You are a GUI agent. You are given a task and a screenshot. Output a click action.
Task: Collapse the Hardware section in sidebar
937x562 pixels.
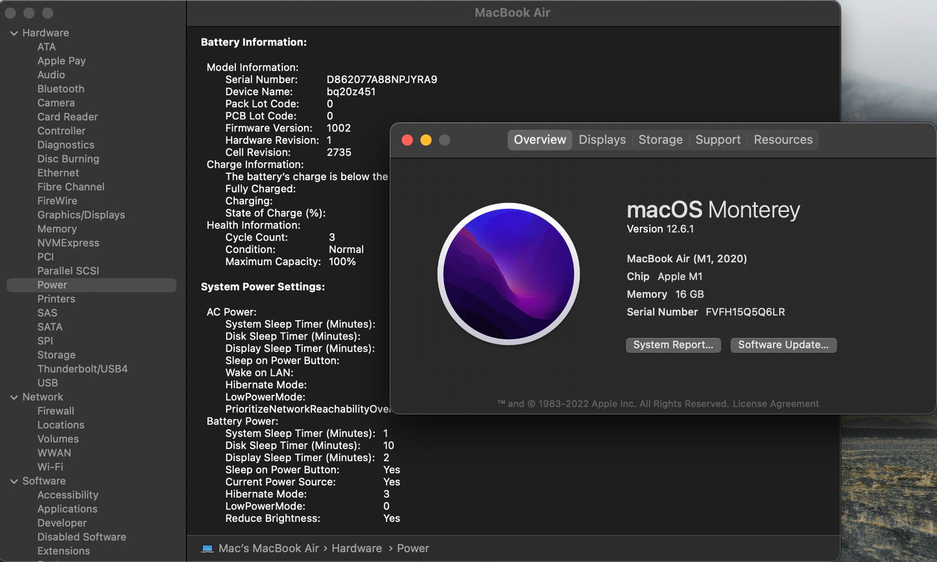[14, 33]
